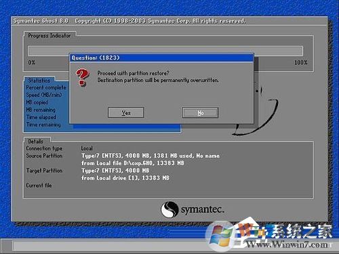Click the No button
The width and height of the screenshot is (339, 254).
(x=200, y=112)
